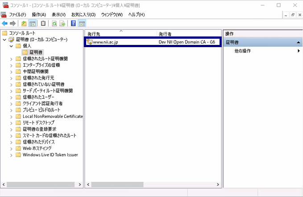The image size is (303, 197).
Task: Click Dev NII Open Domain CA - G6 cell
Action: click(x=187, y=42)
